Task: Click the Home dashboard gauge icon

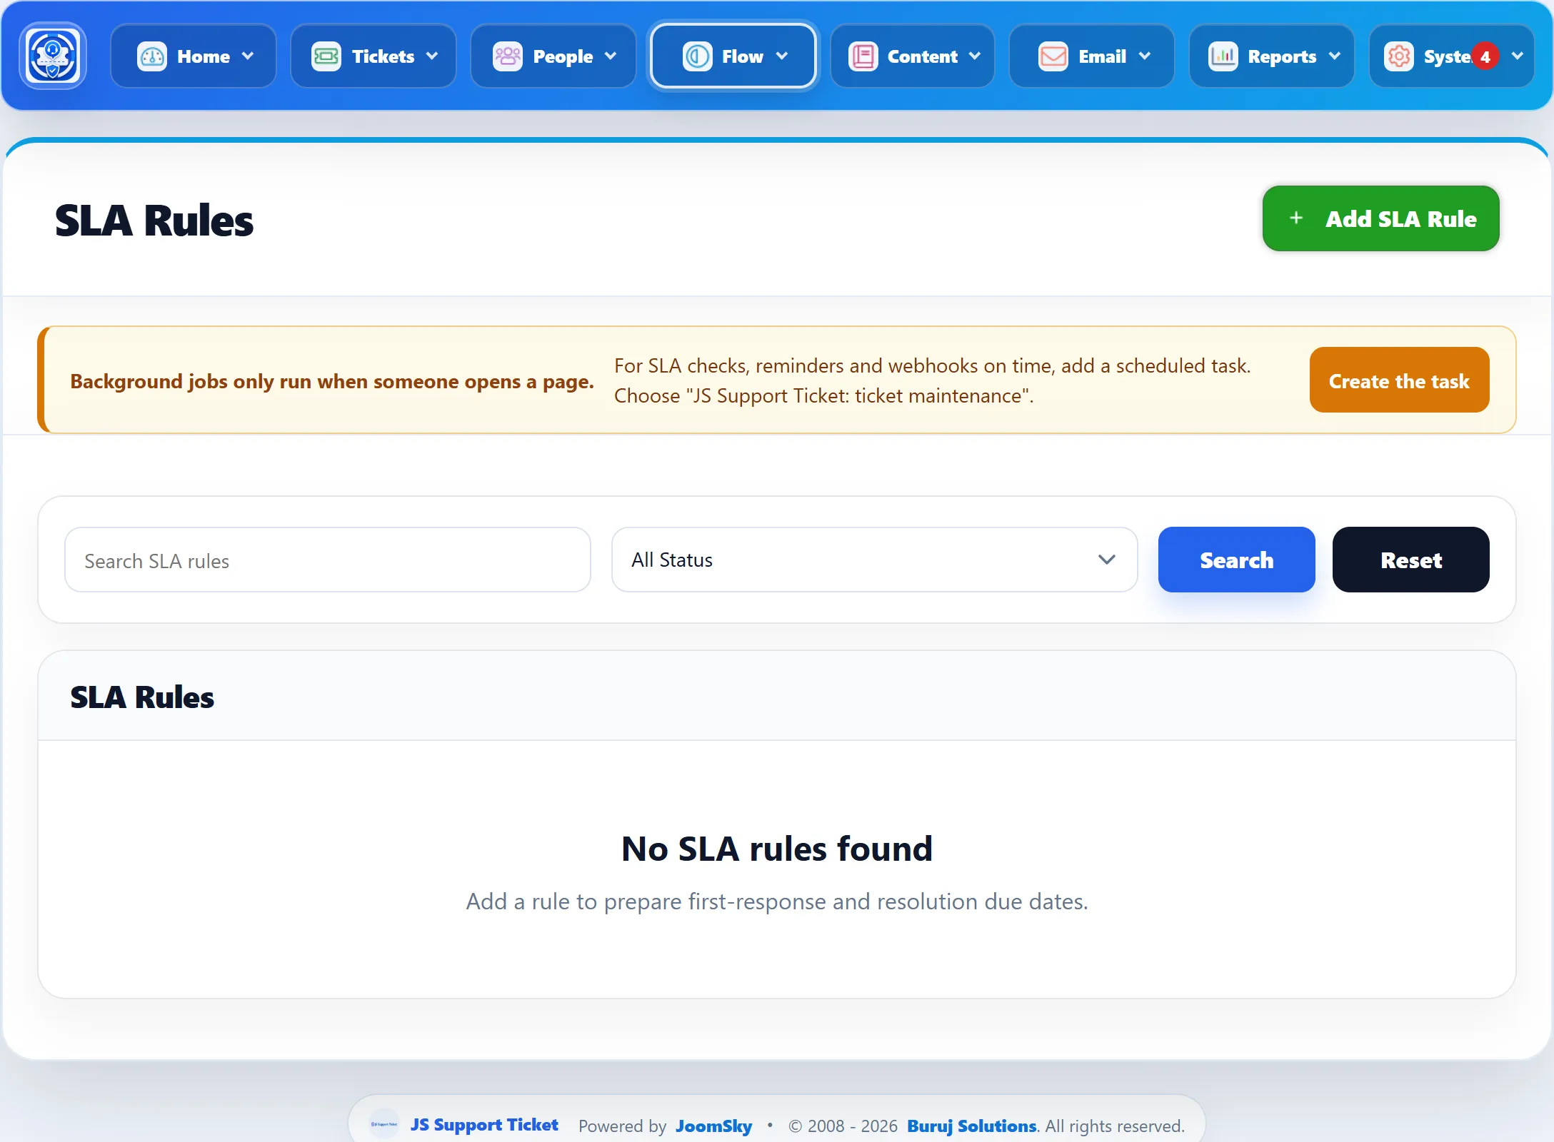Action: [x=151, y=56]
